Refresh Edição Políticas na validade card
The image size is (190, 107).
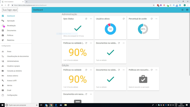pyautogui.click(x=86, y=70)
